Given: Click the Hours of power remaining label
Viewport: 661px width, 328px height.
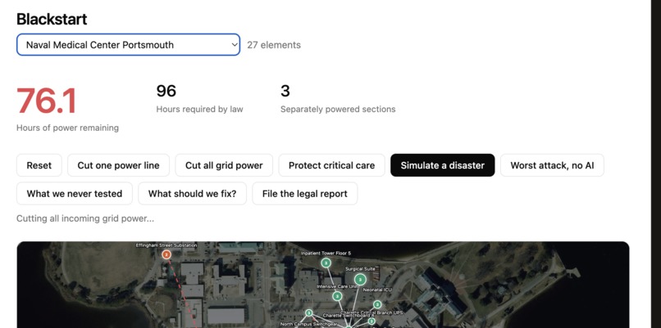Looking at the screenshot, I should click(x=67, y=128).
